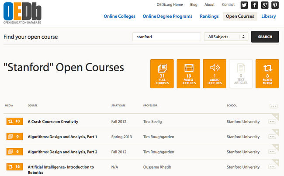Viewport: 284px width, 176px height.
Task: Filter by 1 Audio Lectures tile
Action: tap(215, 74)
